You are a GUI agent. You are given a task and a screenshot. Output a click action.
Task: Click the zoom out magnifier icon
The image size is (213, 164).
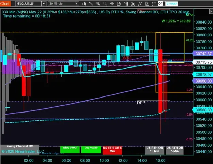pos(105,4)
